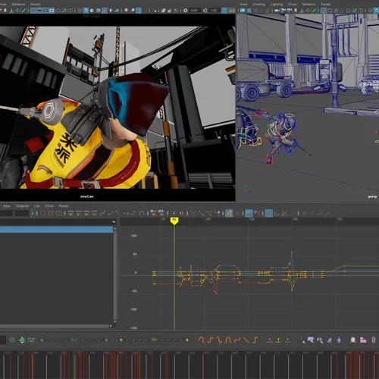Click the outliner horizontal scroll right arrow
Screen dimensions: 379x379
(111, 326)
